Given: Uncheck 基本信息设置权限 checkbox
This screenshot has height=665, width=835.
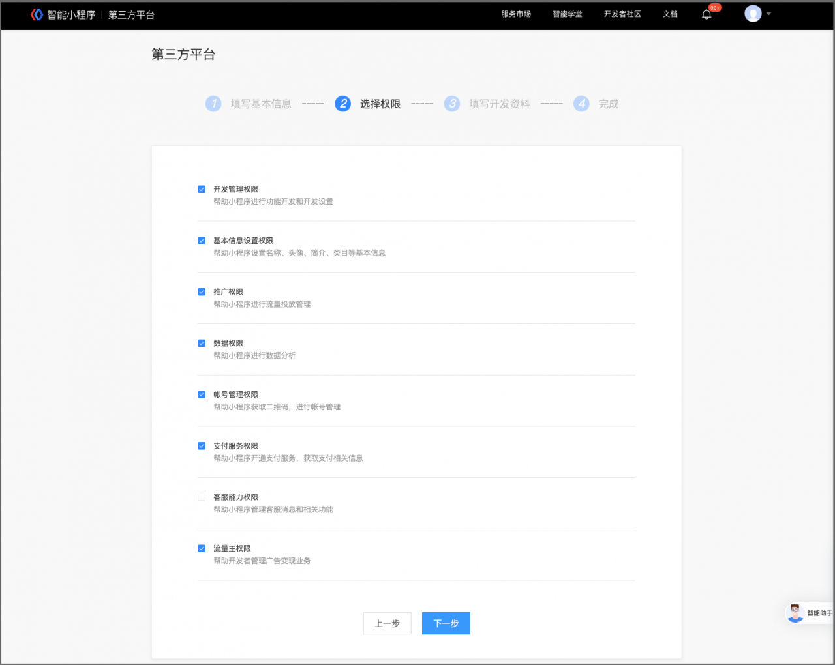Looking at the screenshot, I should pos(202,241).
